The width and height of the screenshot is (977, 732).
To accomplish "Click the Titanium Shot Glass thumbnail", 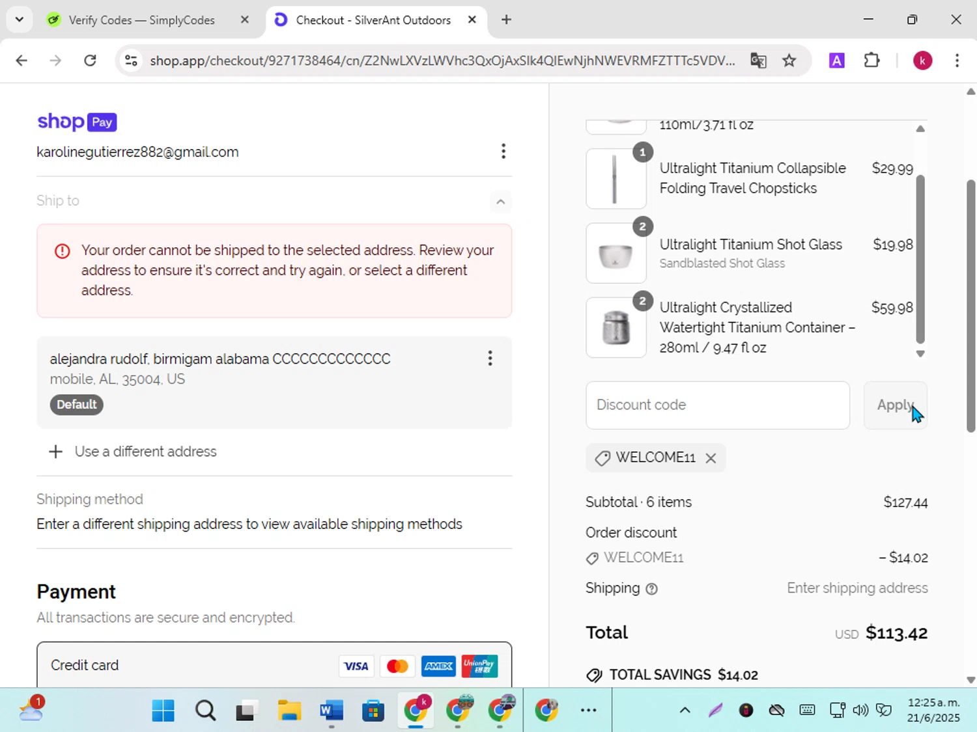I will click(616, 253).
